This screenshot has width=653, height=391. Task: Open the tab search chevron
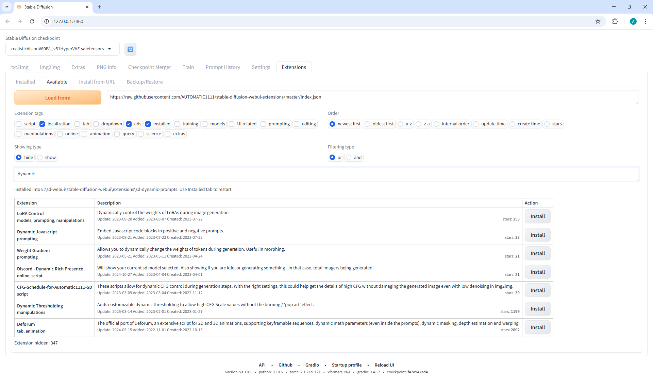7,7
